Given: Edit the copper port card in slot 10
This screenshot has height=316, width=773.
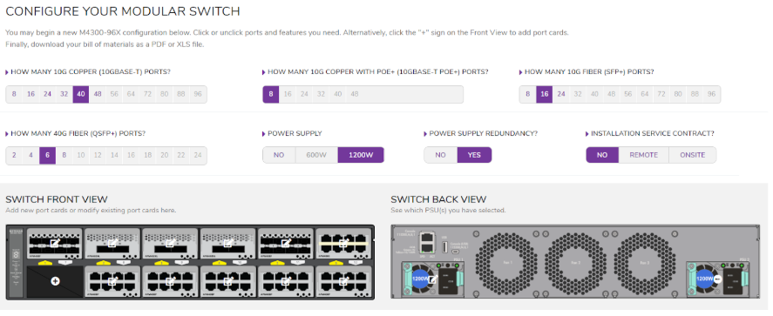Looking at the screenshot, I should click(x=228, y=281).
